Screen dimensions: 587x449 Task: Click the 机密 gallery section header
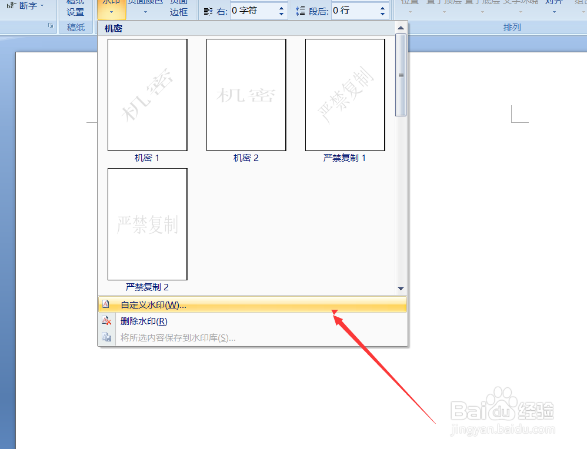[x=114, y=28]
